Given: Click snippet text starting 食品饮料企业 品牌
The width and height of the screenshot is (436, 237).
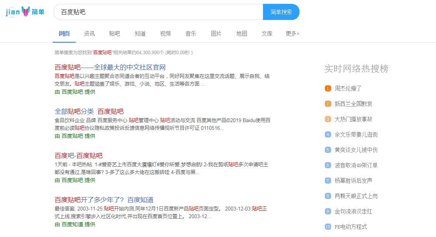Looking at the screenshot, I should [162, 124].
